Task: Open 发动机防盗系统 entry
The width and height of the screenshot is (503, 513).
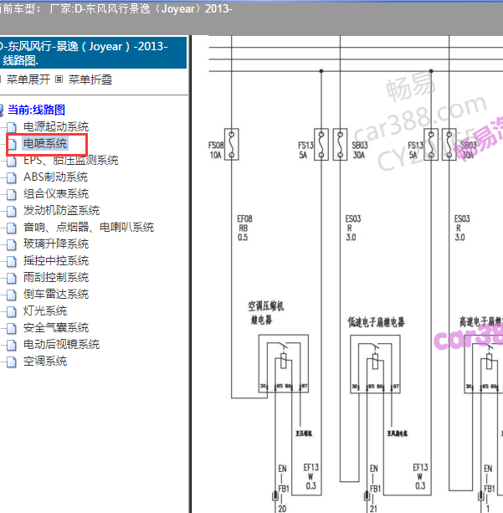Action: [x=62, y=210]
